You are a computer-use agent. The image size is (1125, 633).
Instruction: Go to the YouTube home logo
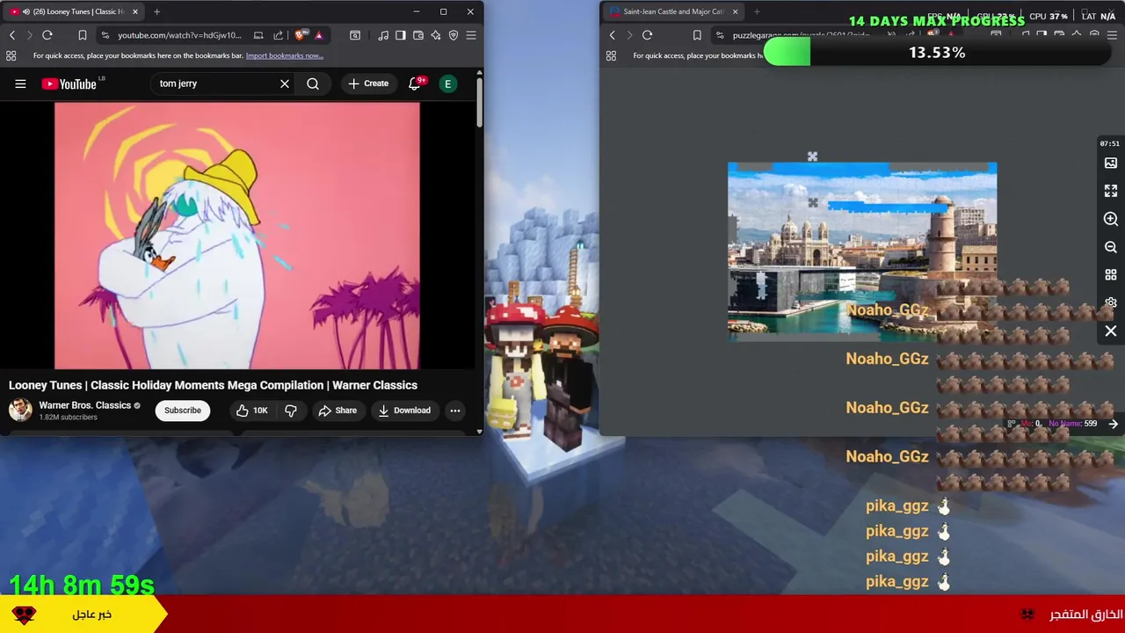click(69, 84)
